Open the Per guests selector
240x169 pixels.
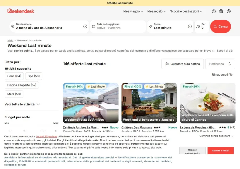pos(202,26)
